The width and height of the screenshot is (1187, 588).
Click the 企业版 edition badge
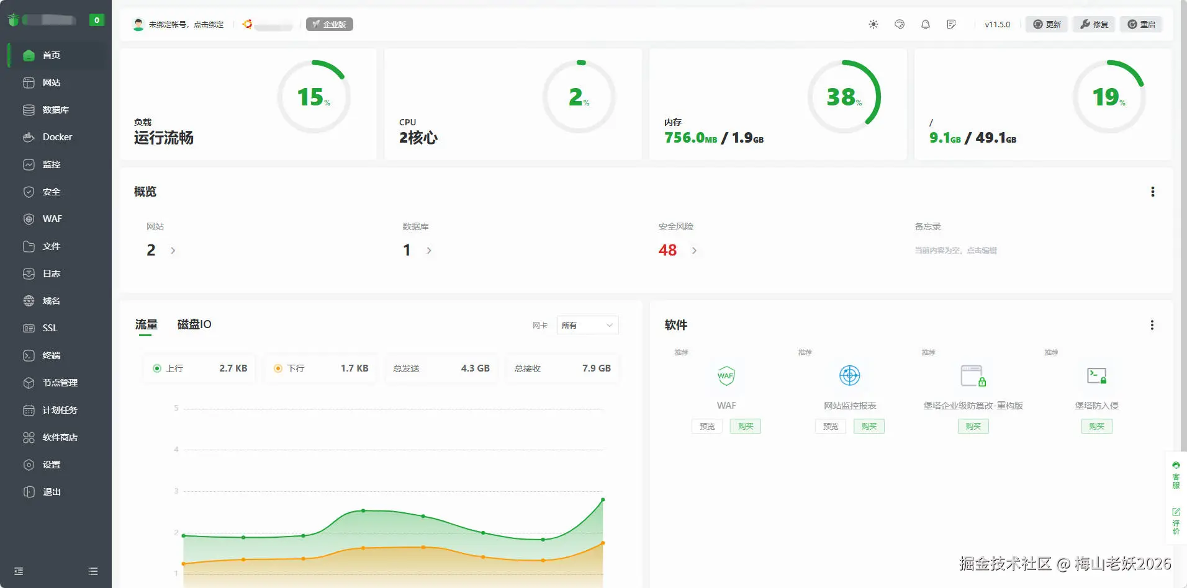pyautogui.click(x=330, y=24)
